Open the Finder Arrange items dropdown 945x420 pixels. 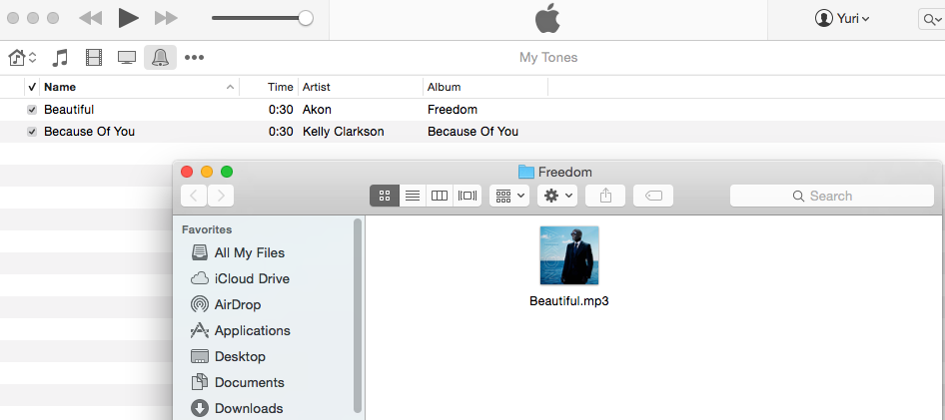click(x=509, y=196)
